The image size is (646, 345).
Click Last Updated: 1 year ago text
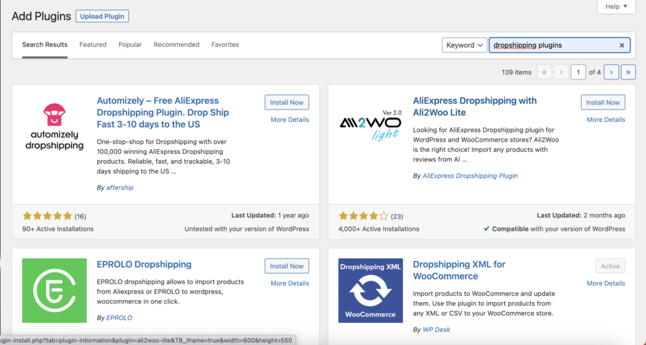click(x=270, y=215)
